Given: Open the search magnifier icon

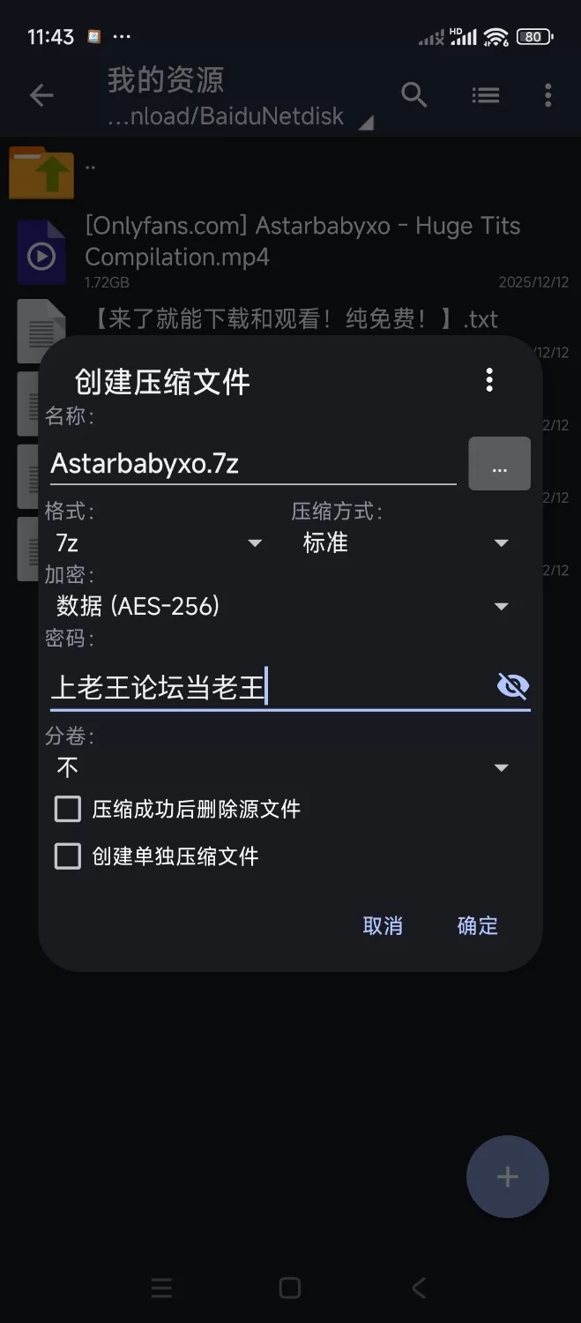Looking at the screenshot, I should click(x=414, y=94).
